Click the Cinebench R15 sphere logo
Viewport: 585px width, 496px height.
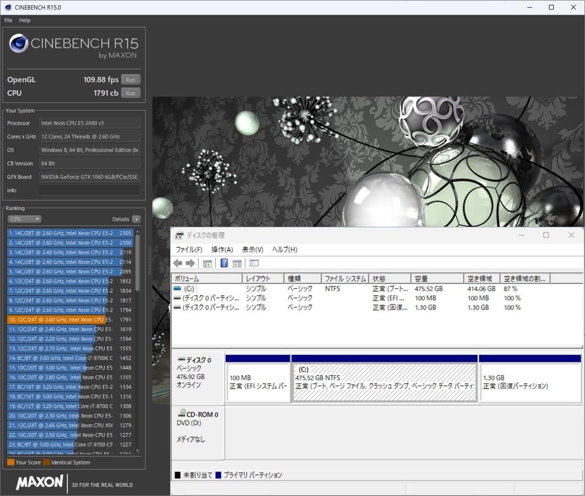[19, 43]
